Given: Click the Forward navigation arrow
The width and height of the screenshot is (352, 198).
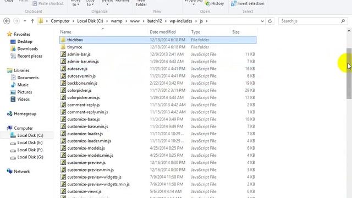Looking at the screenshot, I should [16, 21].
